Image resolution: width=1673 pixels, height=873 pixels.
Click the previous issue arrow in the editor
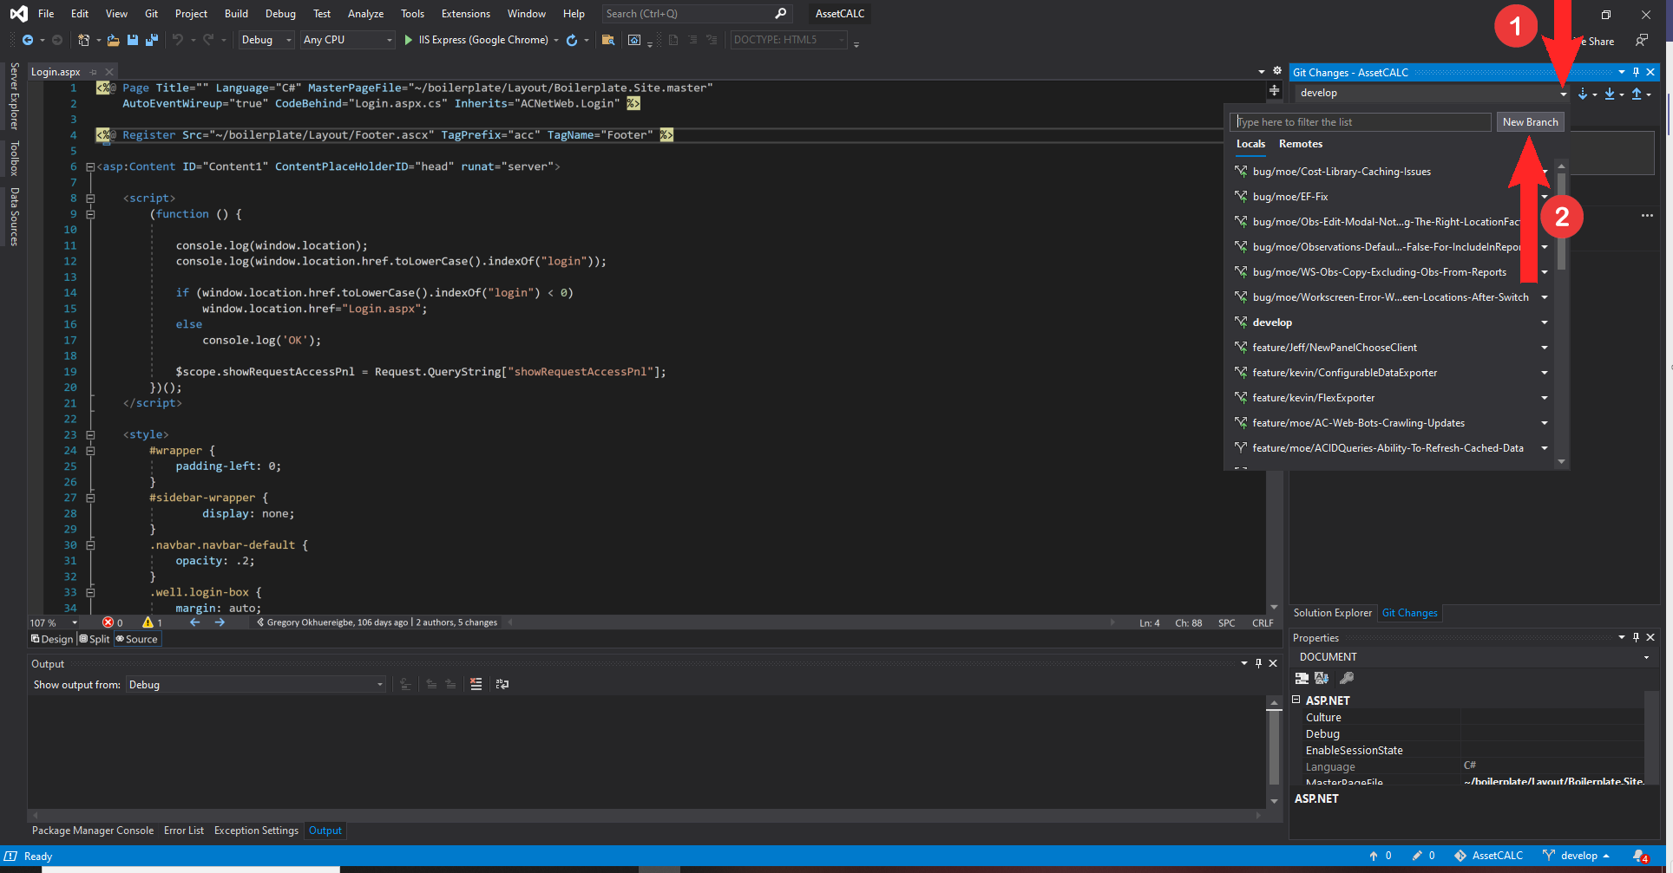(x=194, y=622)
